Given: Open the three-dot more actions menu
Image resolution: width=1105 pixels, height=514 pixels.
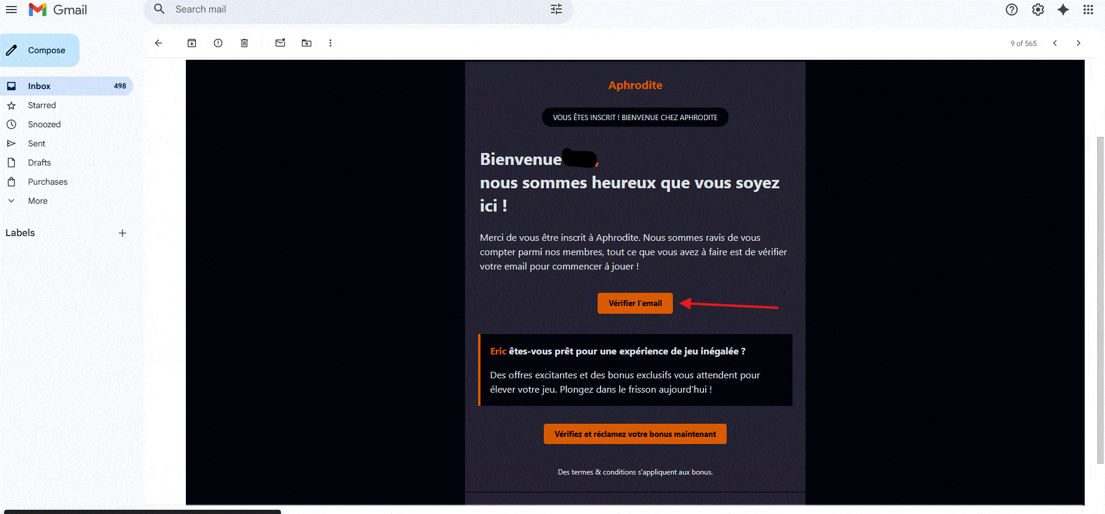Looking at the screenshot, I should (x=330, y=43).
